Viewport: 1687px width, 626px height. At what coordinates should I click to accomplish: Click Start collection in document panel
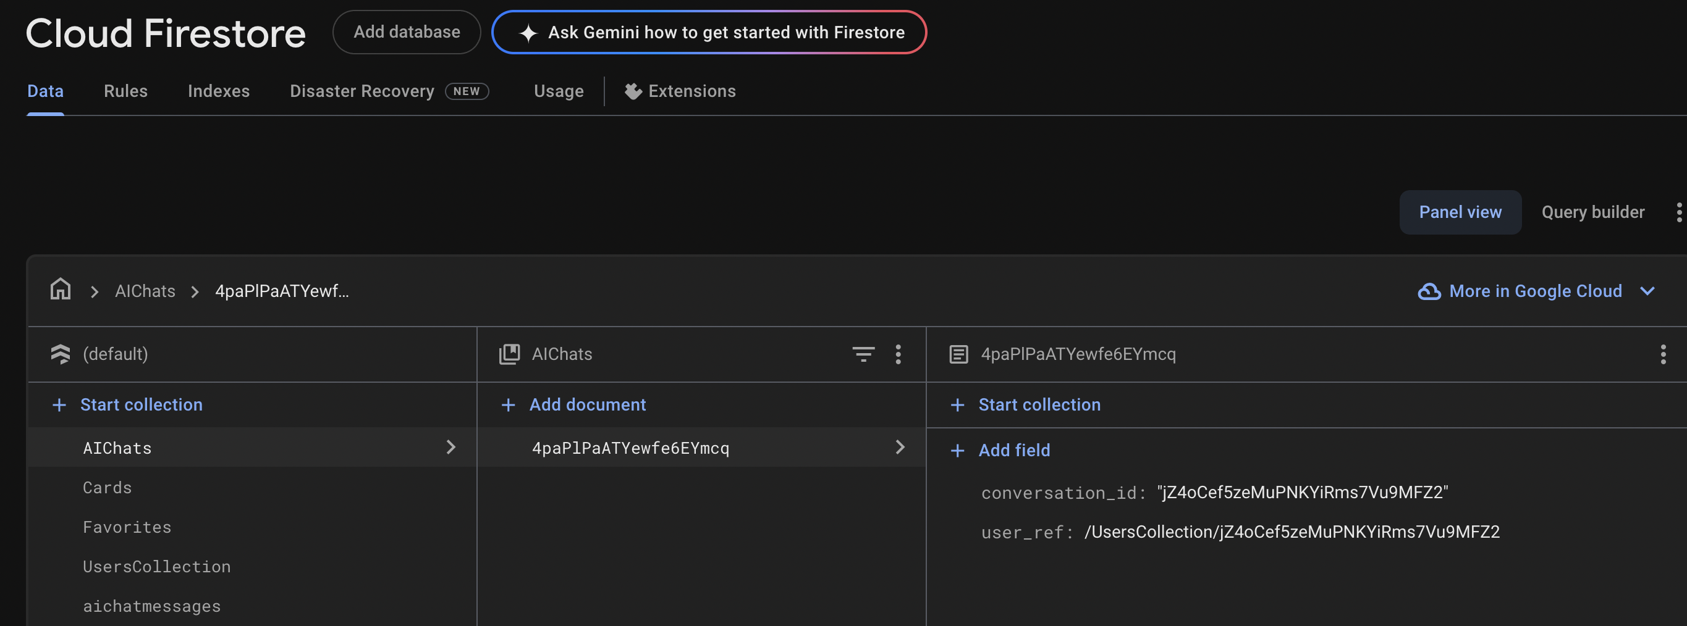(1039, 405)
